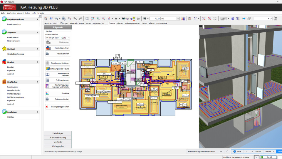The width and height of the screenshot is (282, 159).
Task: Click the search field in toolbar
Action: [x=261, y=19]
